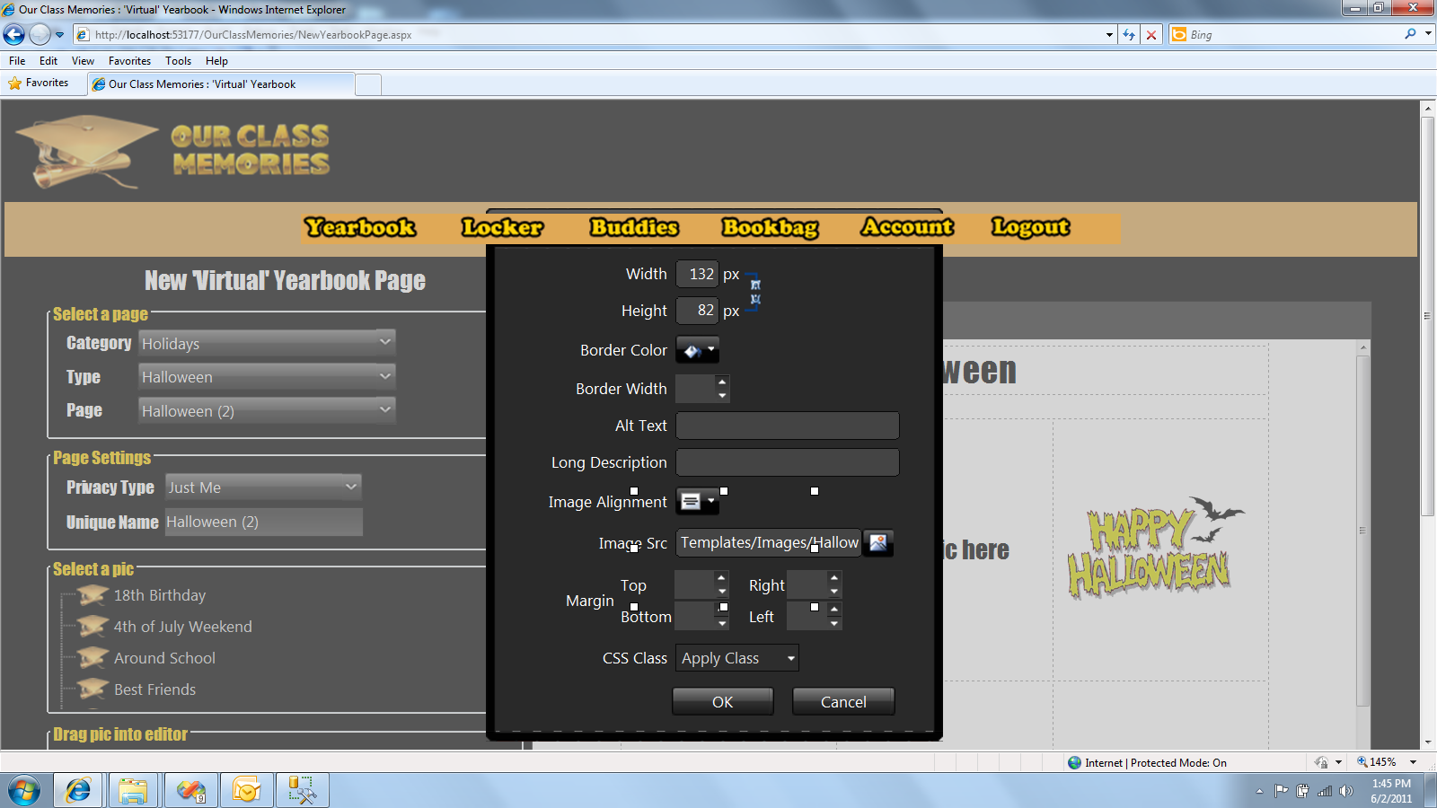Open the Tools menu
Screen dimensions: 1437x808
(x=178, y=61)
